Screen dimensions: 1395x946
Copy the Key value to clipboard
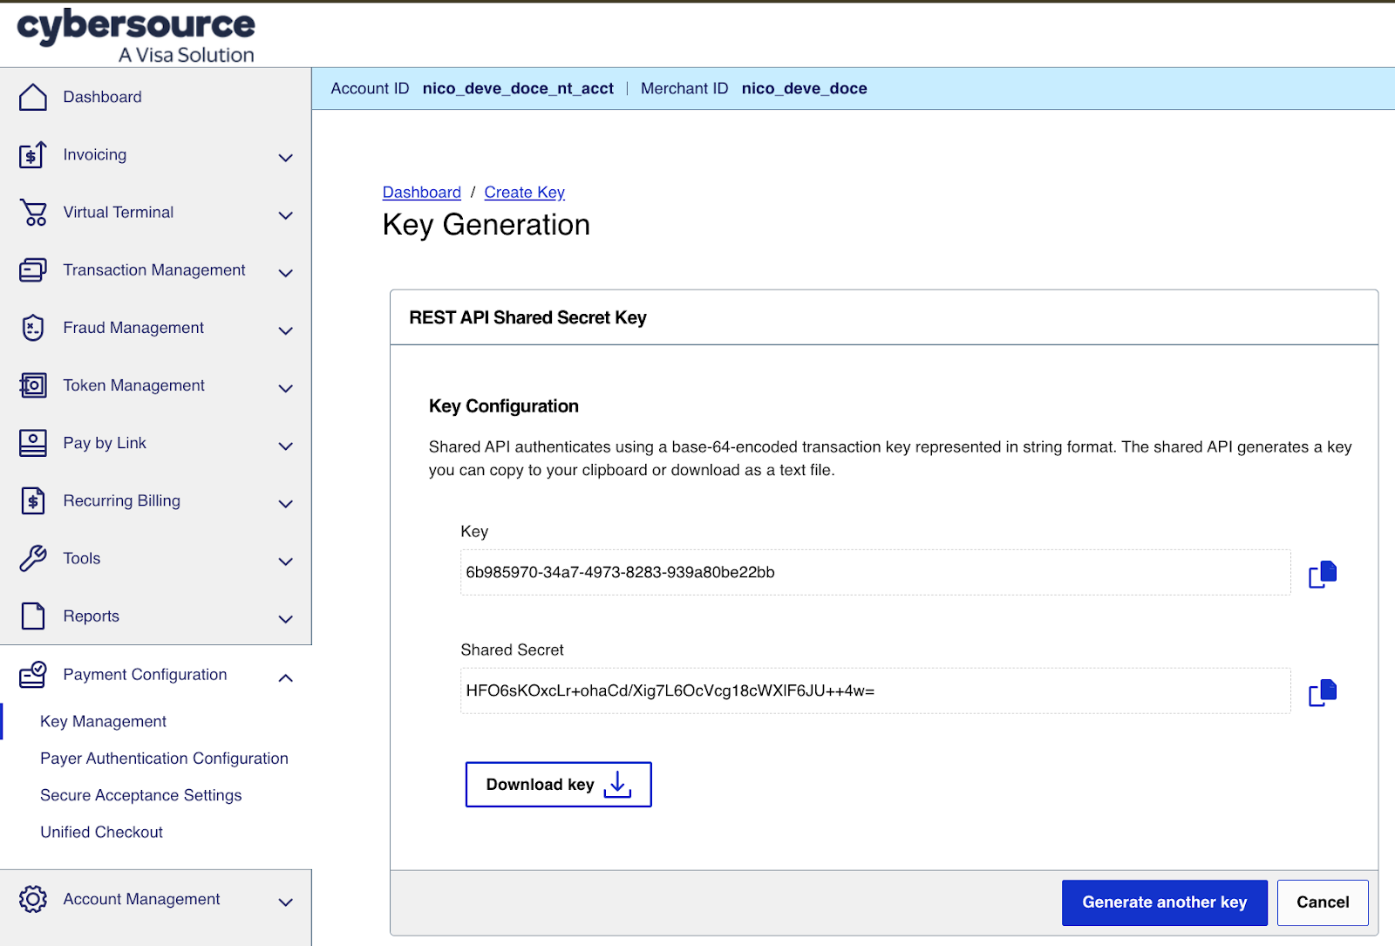[1322, 574]
